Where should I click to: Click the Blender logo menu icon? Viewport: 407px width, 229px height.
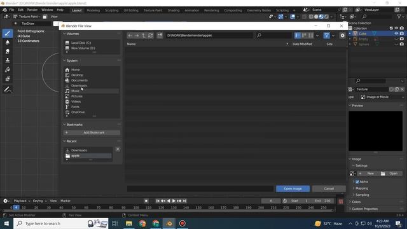click(4, 10)
